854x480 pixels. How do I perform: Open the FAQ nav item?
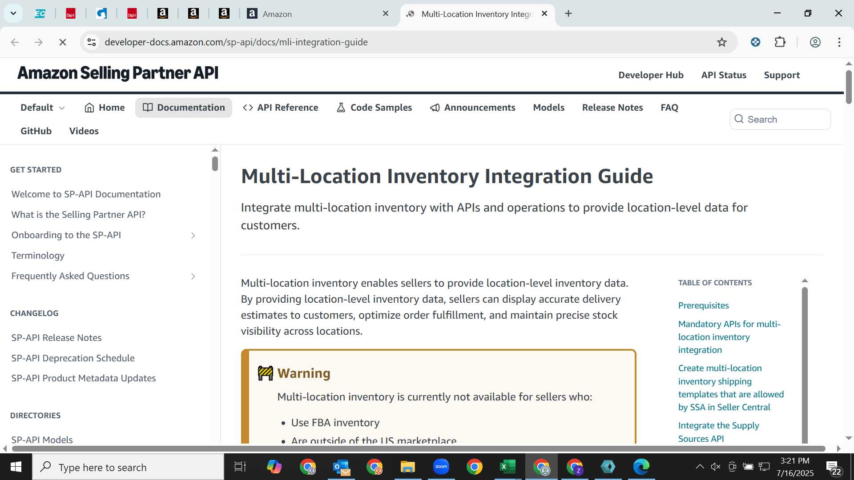point(669,108)
